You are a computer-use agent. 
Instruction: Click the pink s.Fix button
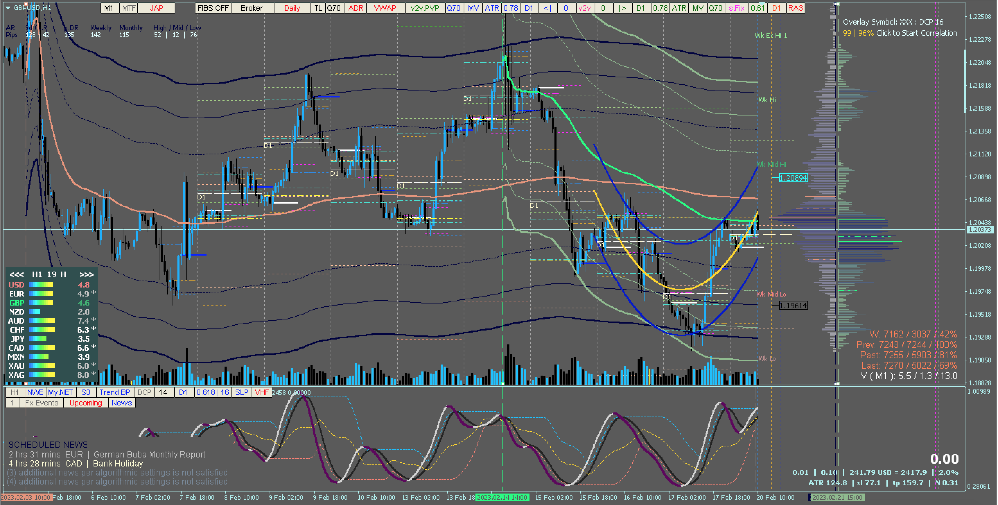(x=736, y=8)
